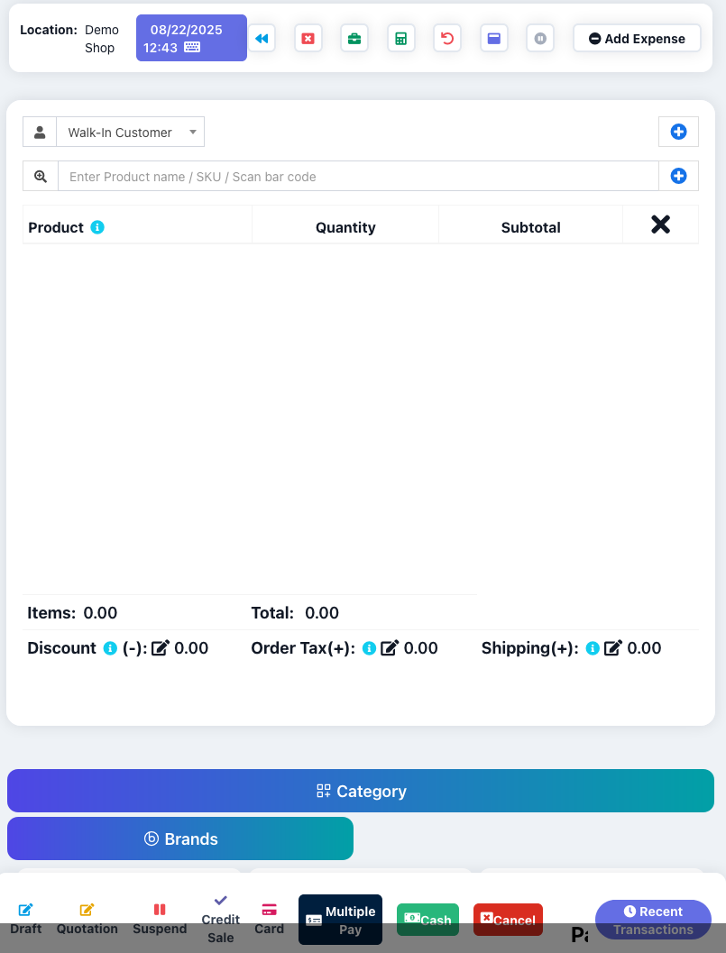The width and height of the screenshot is (726, 953).
Task: Open the Walk-In Customer dropdown
Action: pos(131,132)
